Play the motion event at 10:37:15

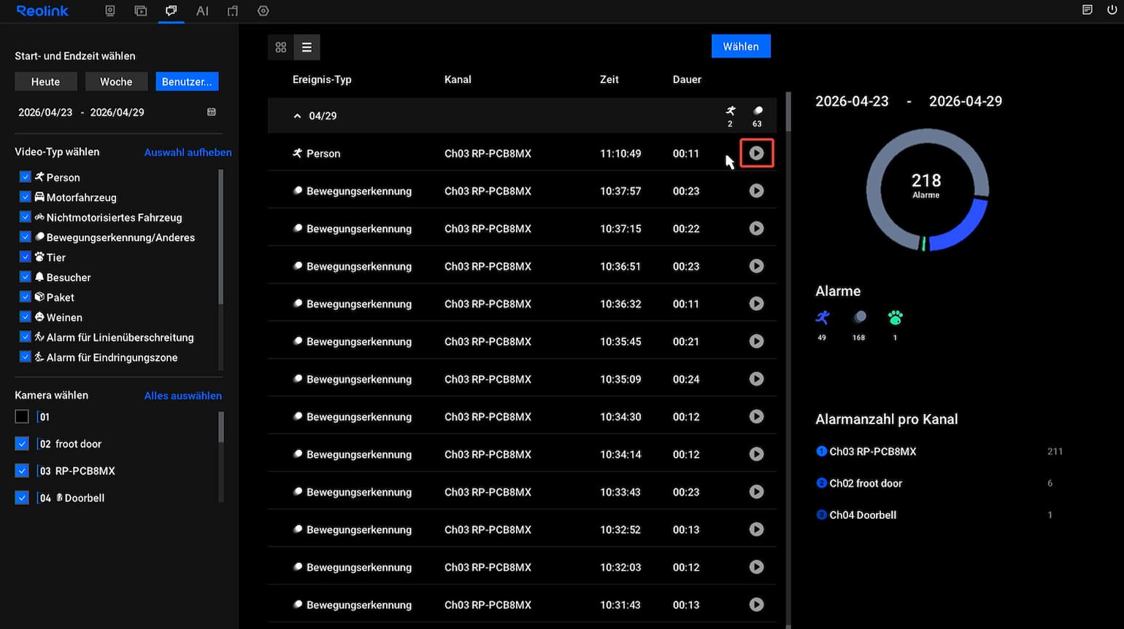[x=757, y=228]
